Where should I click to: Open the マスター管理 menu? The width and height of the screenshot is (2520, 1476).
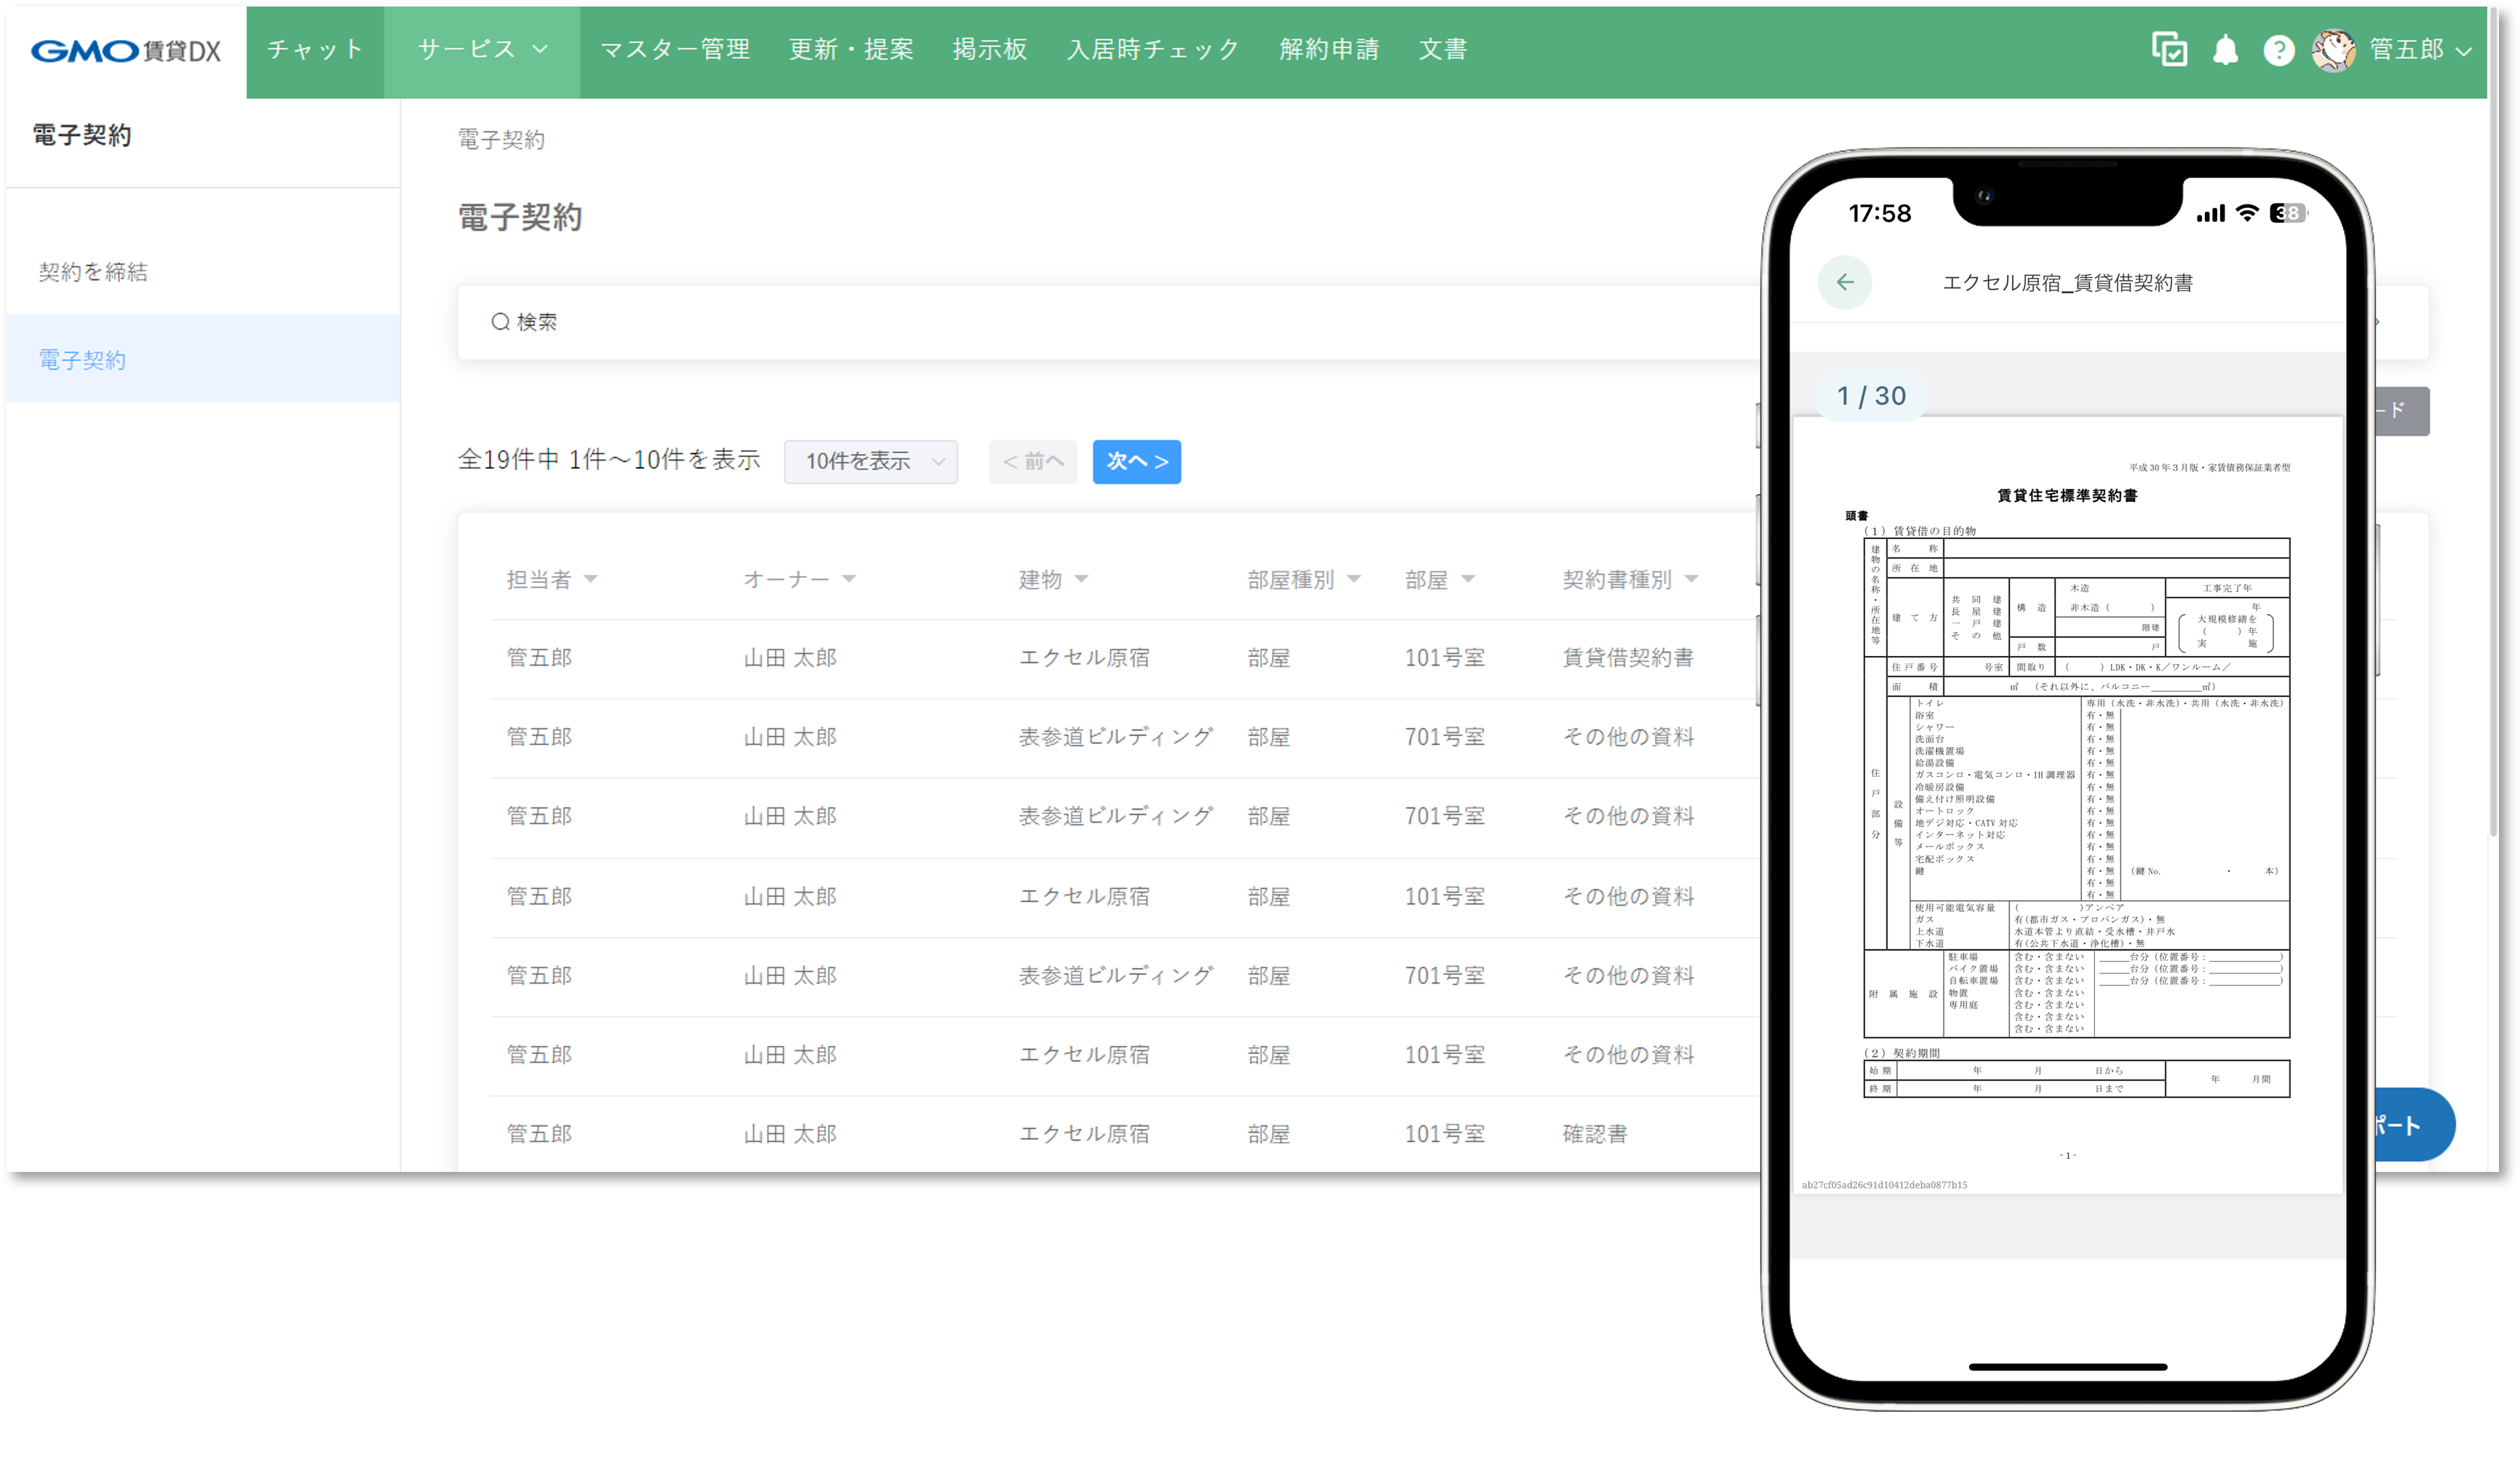[x=675, y=49]
